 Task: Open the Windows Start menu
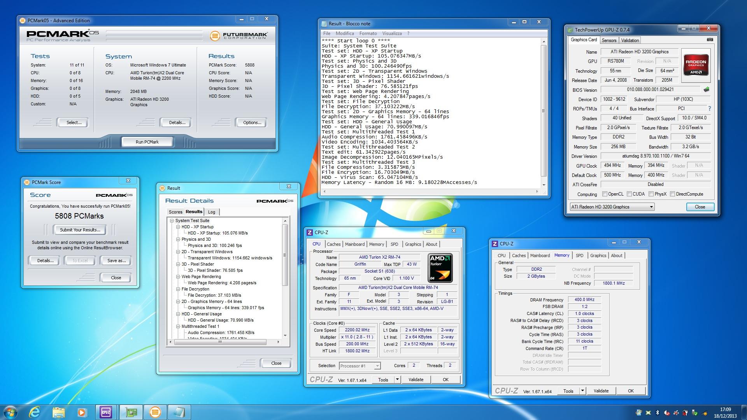click(10, 412)
